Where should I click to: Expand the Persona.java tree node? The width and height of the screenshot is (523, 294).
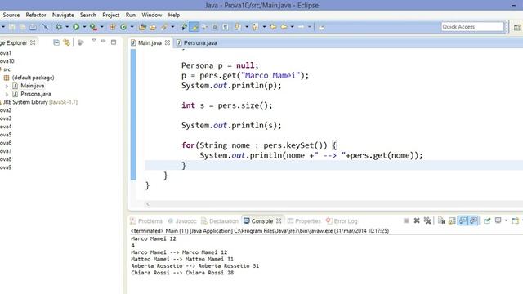pyautogui.click(x=7, y=95)
